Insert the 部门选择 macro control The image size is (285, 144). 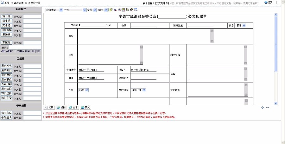click(x=7, y=93)
